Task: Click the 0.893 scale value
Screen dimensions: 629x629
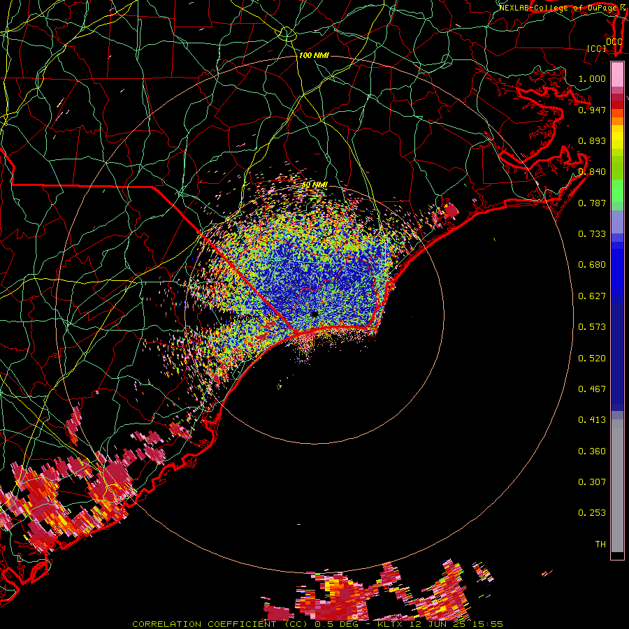Action: pos(592,140)
